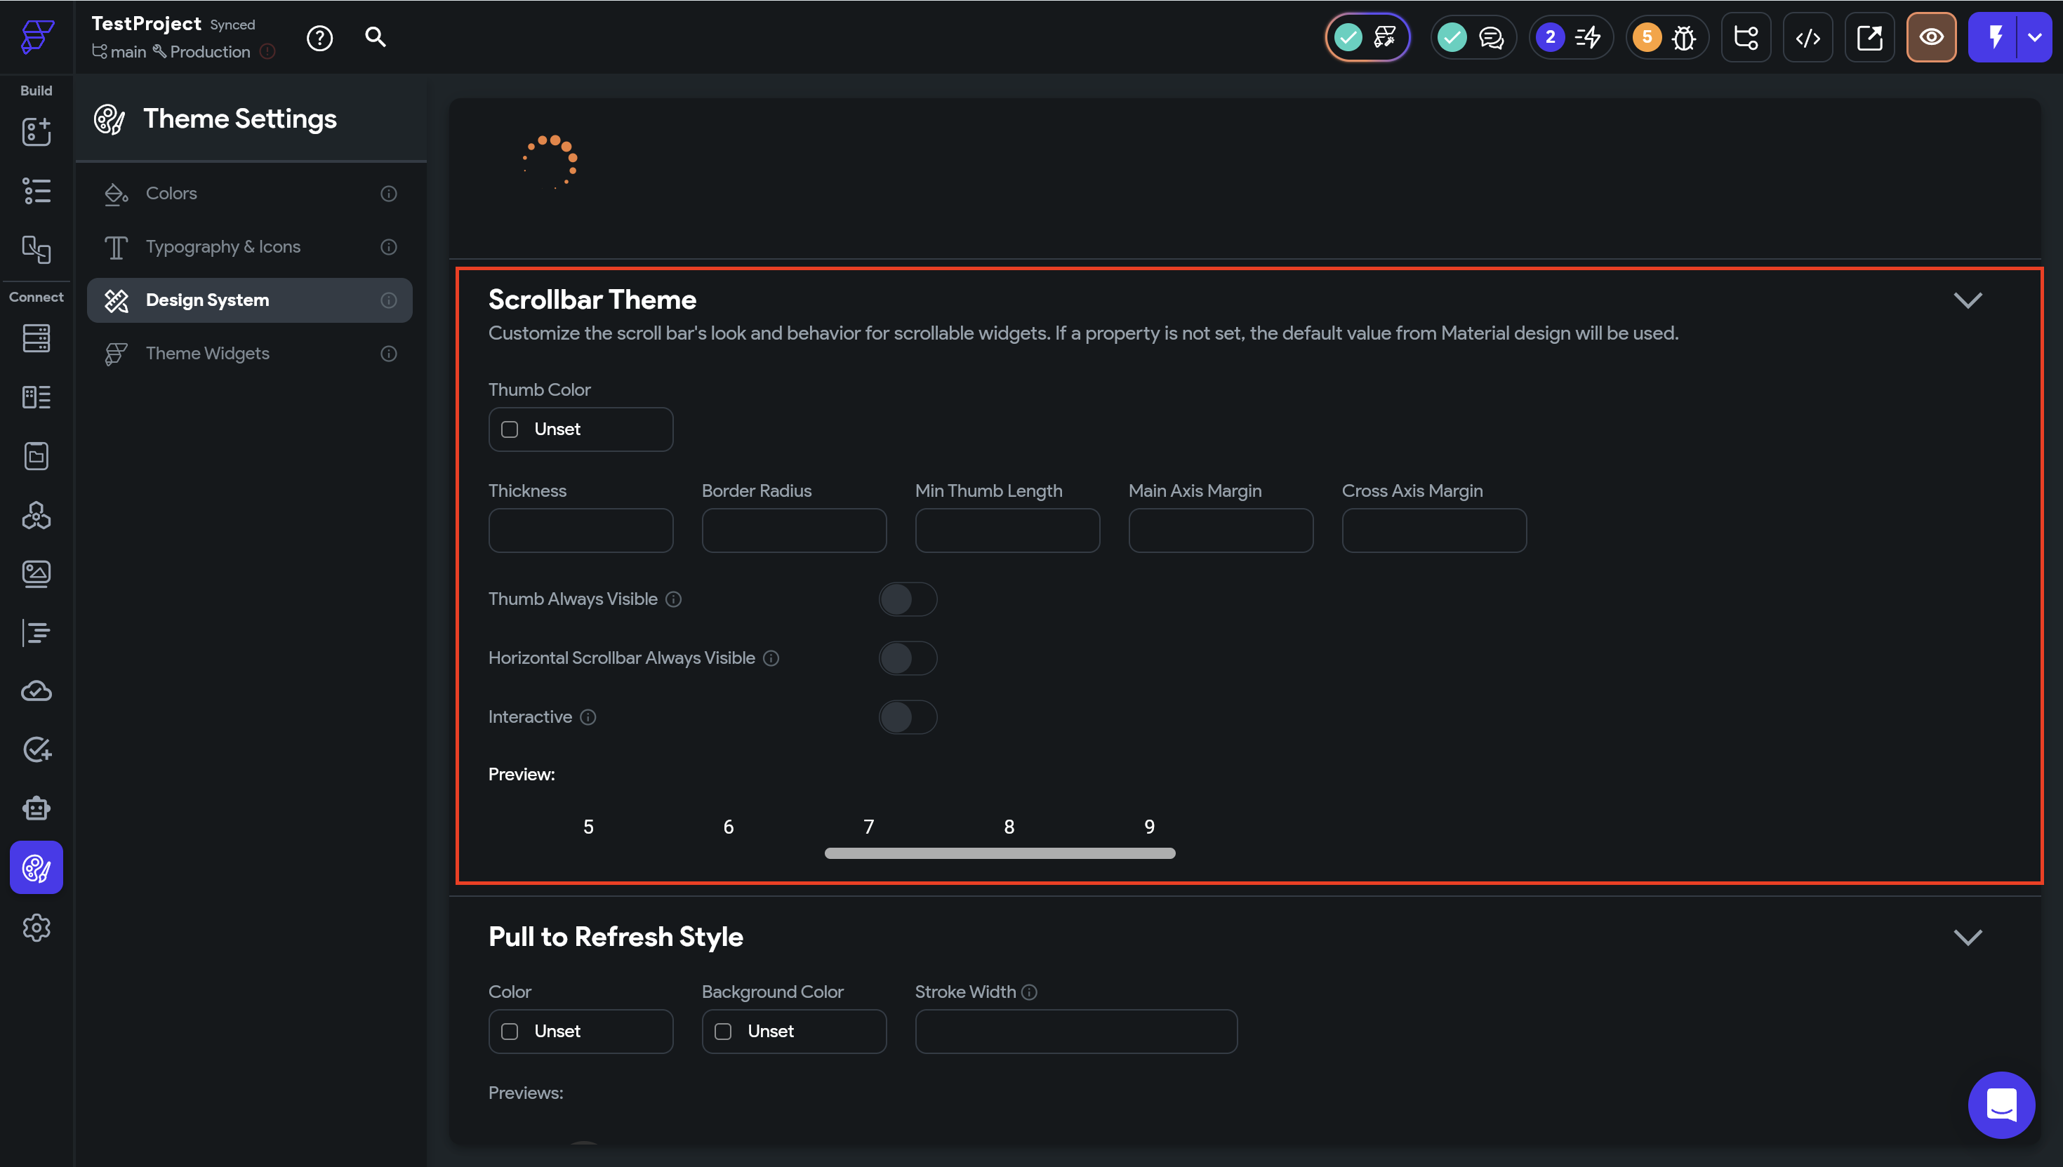Open Settings gear in left sidebar

point(36,927)
